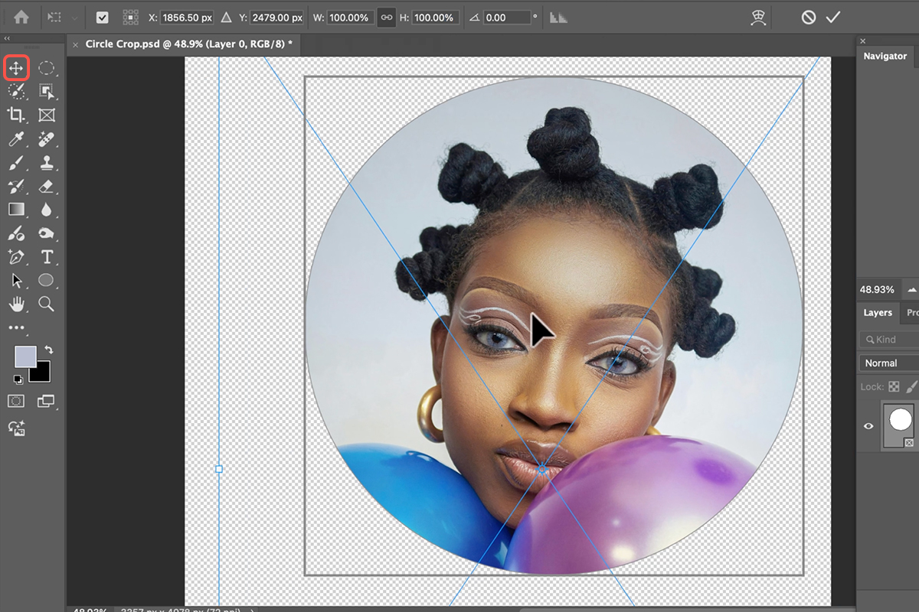Select the Horizontal Type tool
This screenshot has width=919, height=612.
pyautogui.click(x=47, y=256)
